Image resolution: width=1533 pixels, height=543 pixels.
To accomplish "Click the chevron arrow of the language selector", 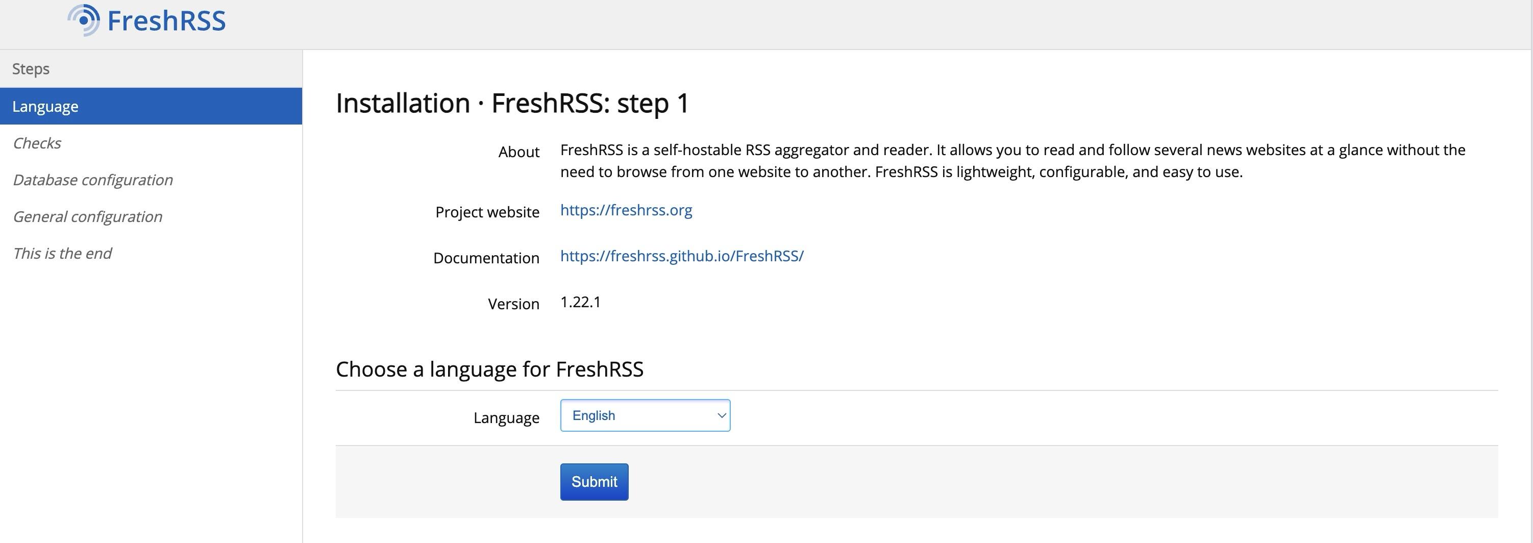I will click(721, 415).
